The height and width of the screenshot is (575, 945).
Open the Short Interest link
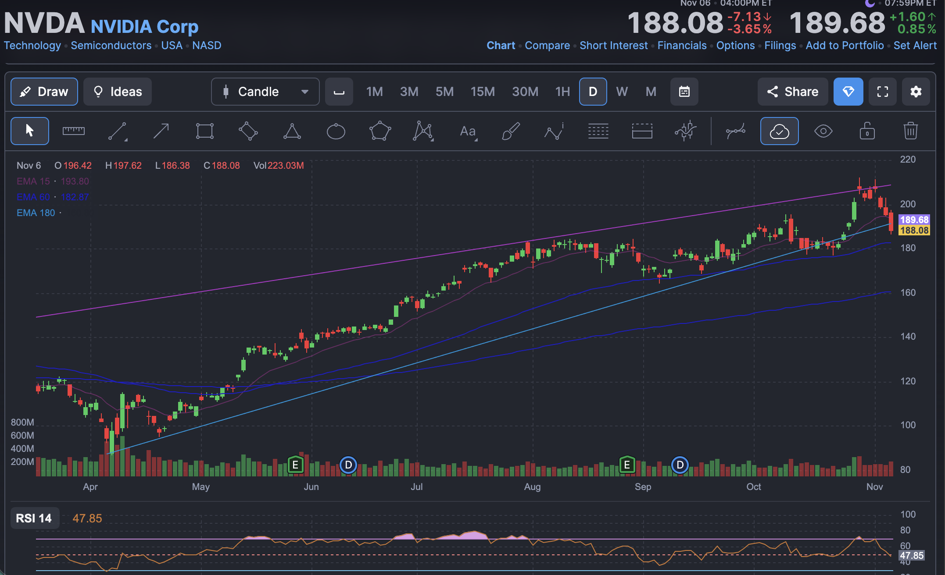613,46
